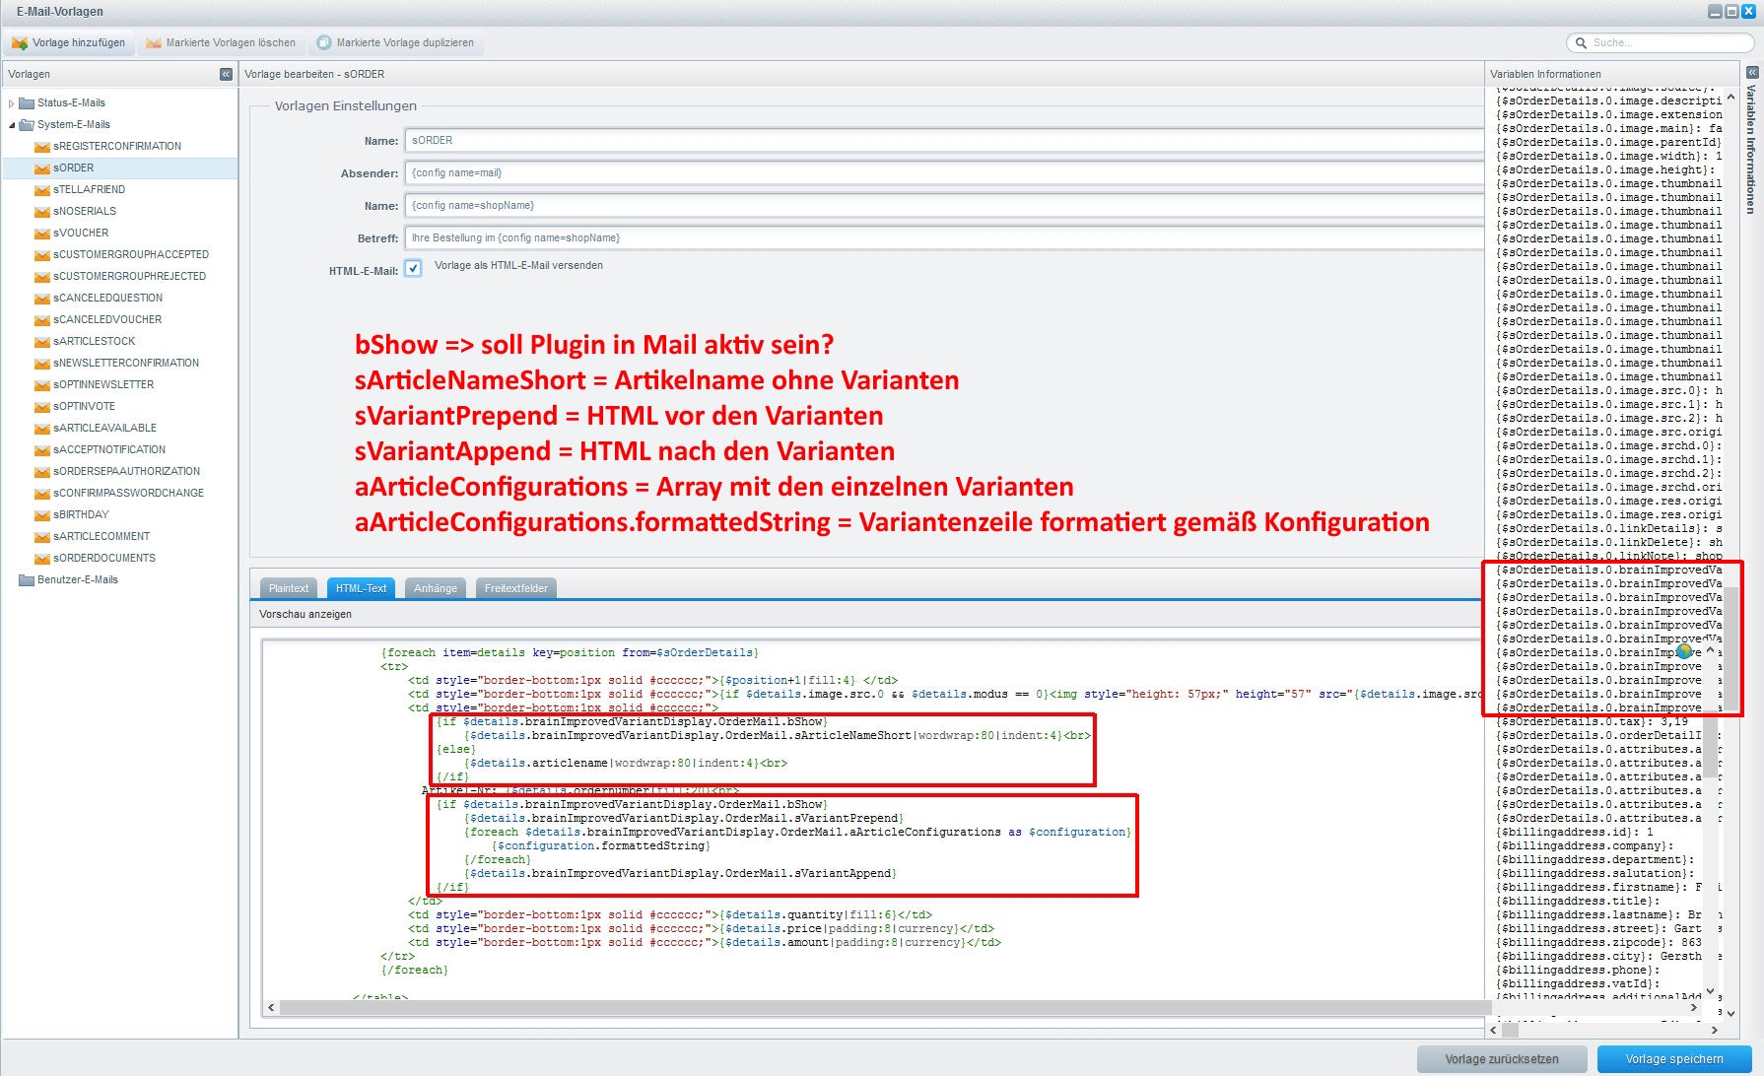The height and width of the screenshot is (1076, 1764).
Task: Click the sARTICLECOMMENT envelope icon
Action: (x=41, y=536)
